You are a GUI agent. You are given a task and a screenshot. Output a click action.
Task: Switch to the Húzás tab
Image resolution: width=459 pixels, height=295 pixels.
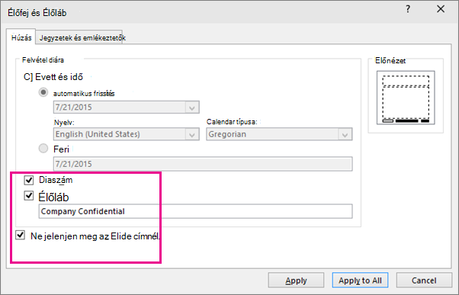[x=21, y=37]
